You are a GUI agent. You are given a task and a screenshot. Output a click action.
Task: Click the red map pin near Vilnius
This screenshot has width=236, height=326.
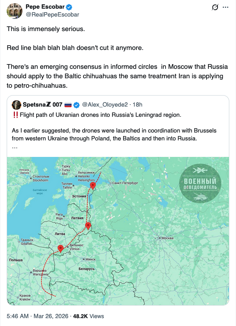(x=61, y=248)
